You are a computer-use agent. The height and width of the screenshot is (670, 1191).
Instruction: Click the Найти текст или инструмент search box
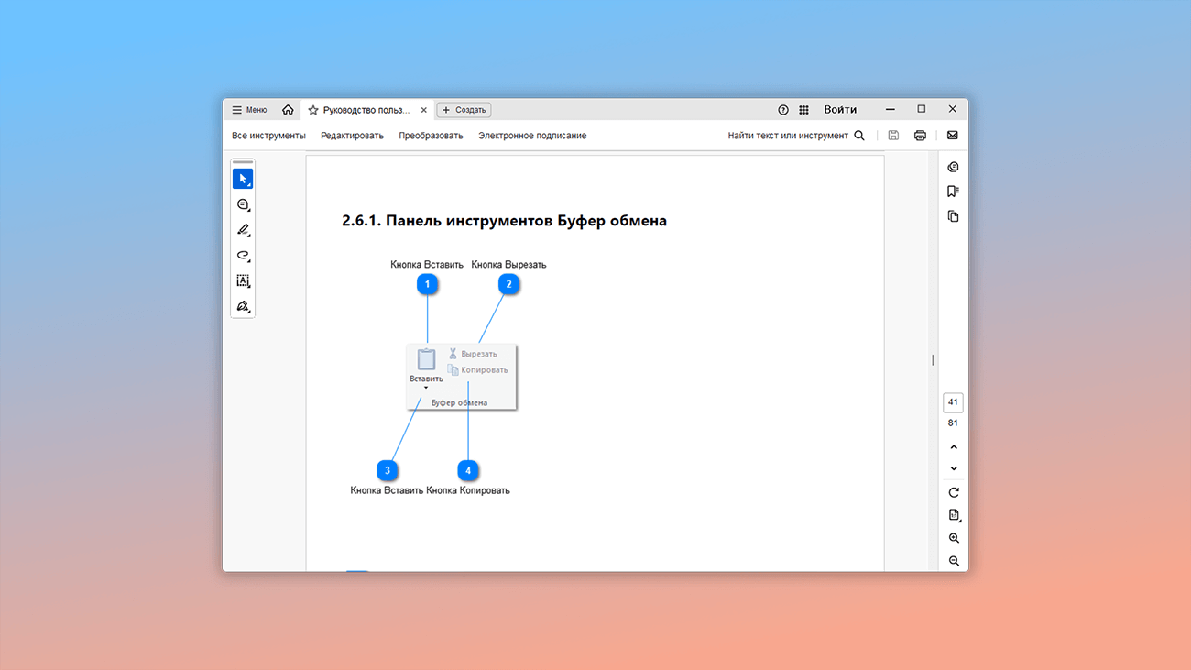coord(795,136)
